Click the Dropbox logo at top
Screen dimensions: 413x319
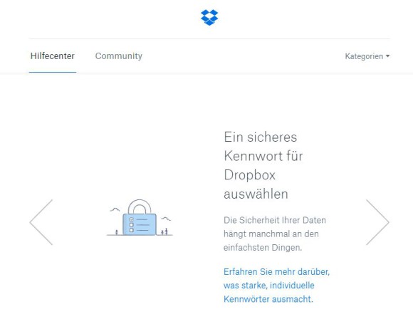tap(209, 17)
